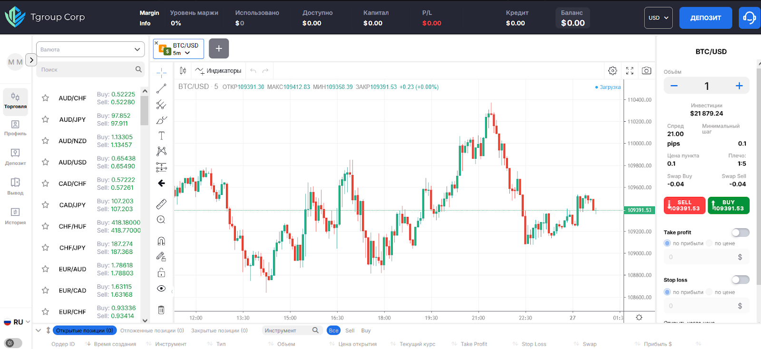761x349 pixels.
Task: Open the RU language selector
Action: [17, 322]
